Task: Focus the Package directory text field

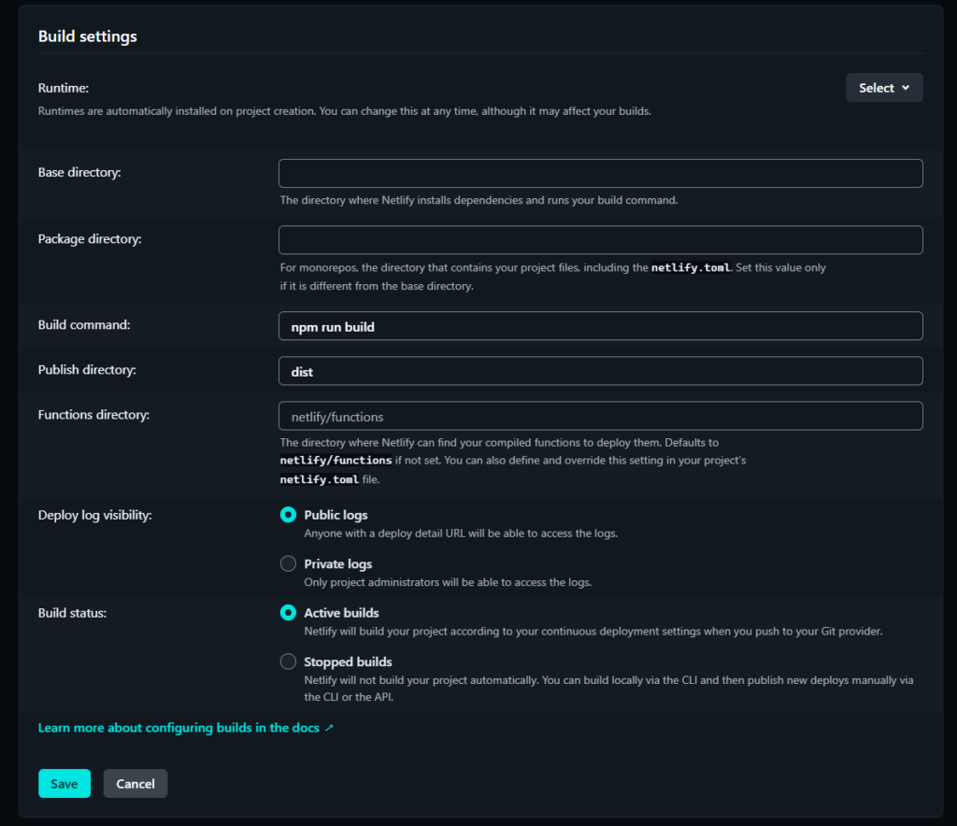Action: coord(600,240)
